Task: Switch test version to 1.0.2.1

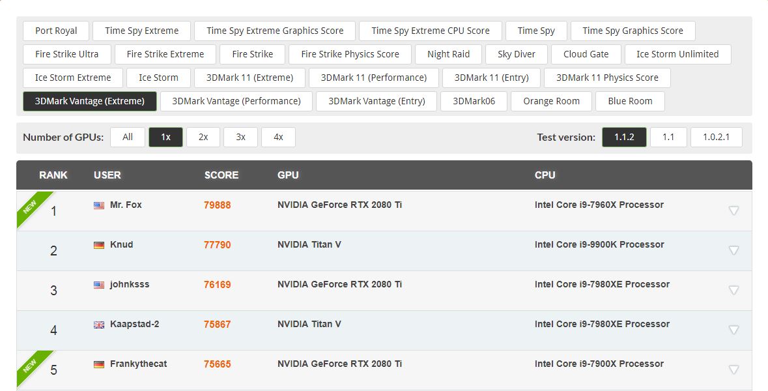Action: [717, 137]
